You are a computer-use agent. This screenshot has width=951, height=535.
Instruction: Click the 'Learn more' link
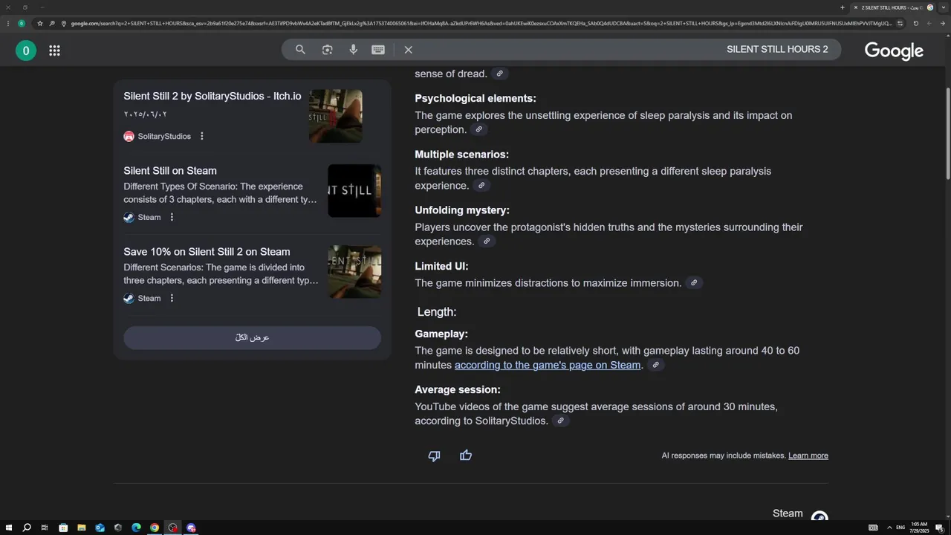point(808,455)
